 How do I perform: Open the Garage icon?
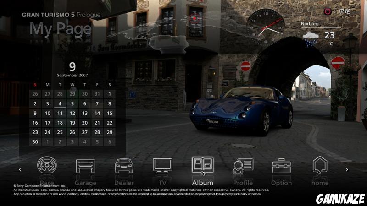pos(85,166)
